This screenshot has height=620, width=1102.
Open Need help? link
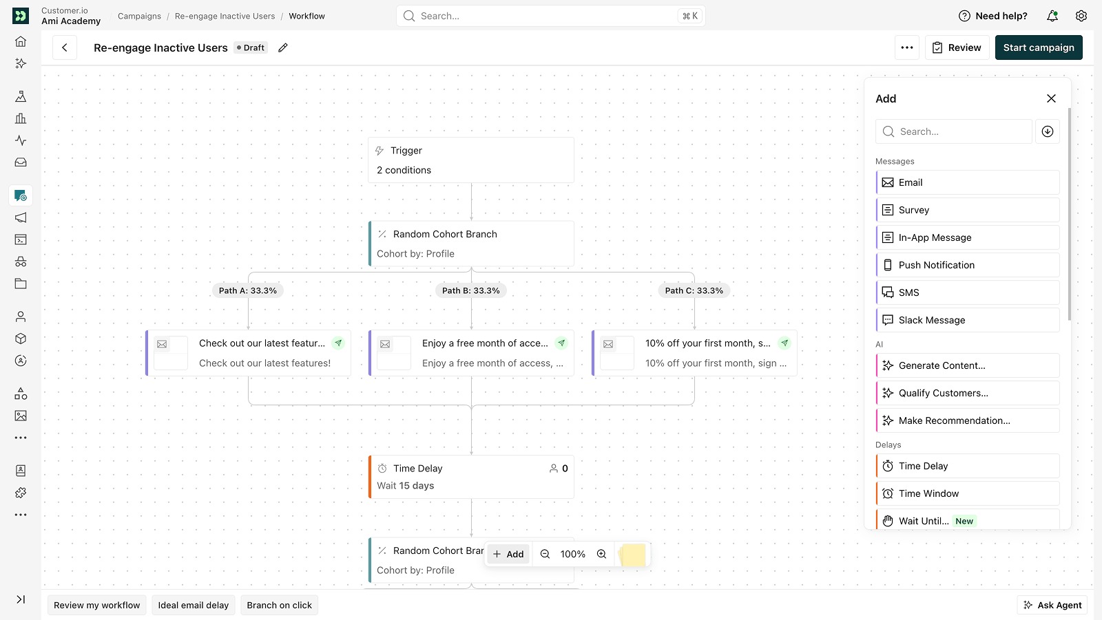pos(993,16)
